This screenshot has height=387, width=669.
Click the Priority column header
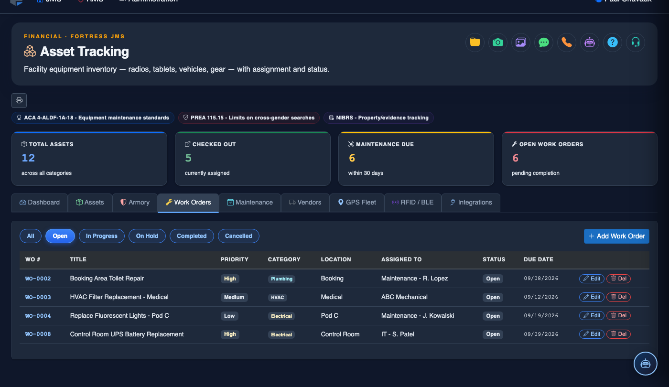[x=235, y=259]
